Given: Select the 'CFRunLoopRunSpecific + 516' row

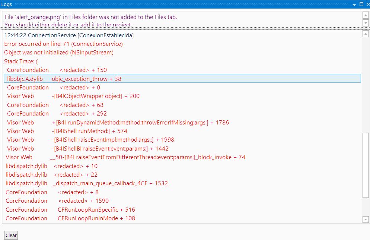Looking at the screenshot, I should pyautogui.click(x=182, y=209).
